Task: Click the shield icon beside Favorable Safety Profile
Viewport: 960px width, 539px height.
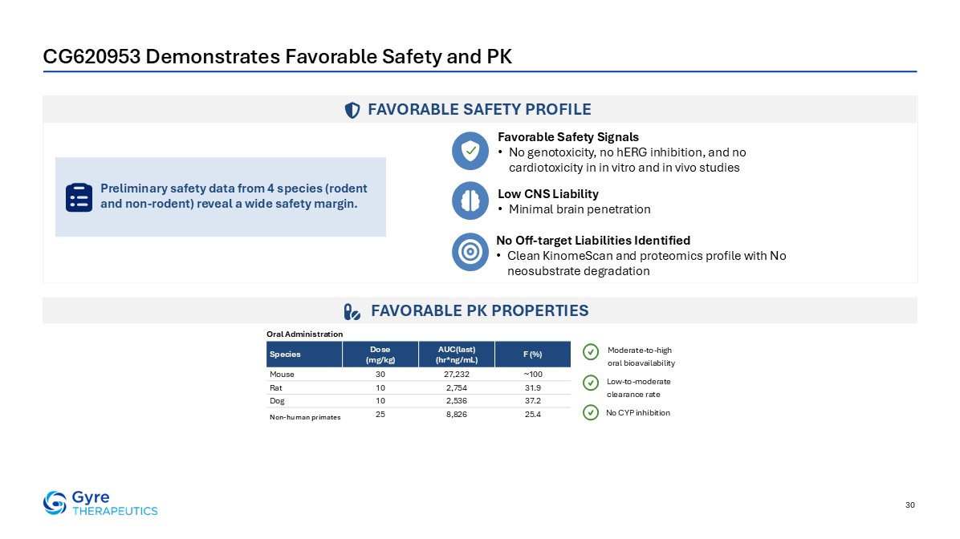Action: (x=352, y=110)
